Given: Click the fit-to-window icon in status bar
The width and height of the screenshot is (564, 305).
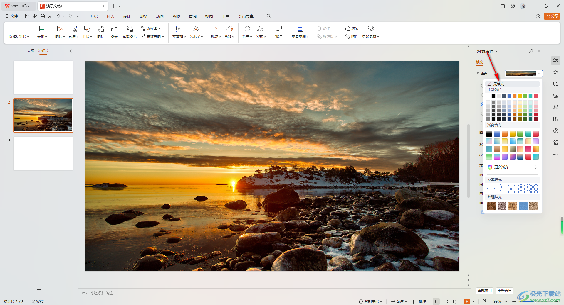Looking at the screenshot, I should point(484,301).
